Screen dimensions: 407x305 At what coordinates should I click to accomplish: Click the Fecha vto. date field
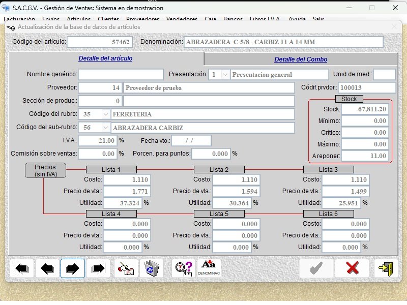(191, 141)
